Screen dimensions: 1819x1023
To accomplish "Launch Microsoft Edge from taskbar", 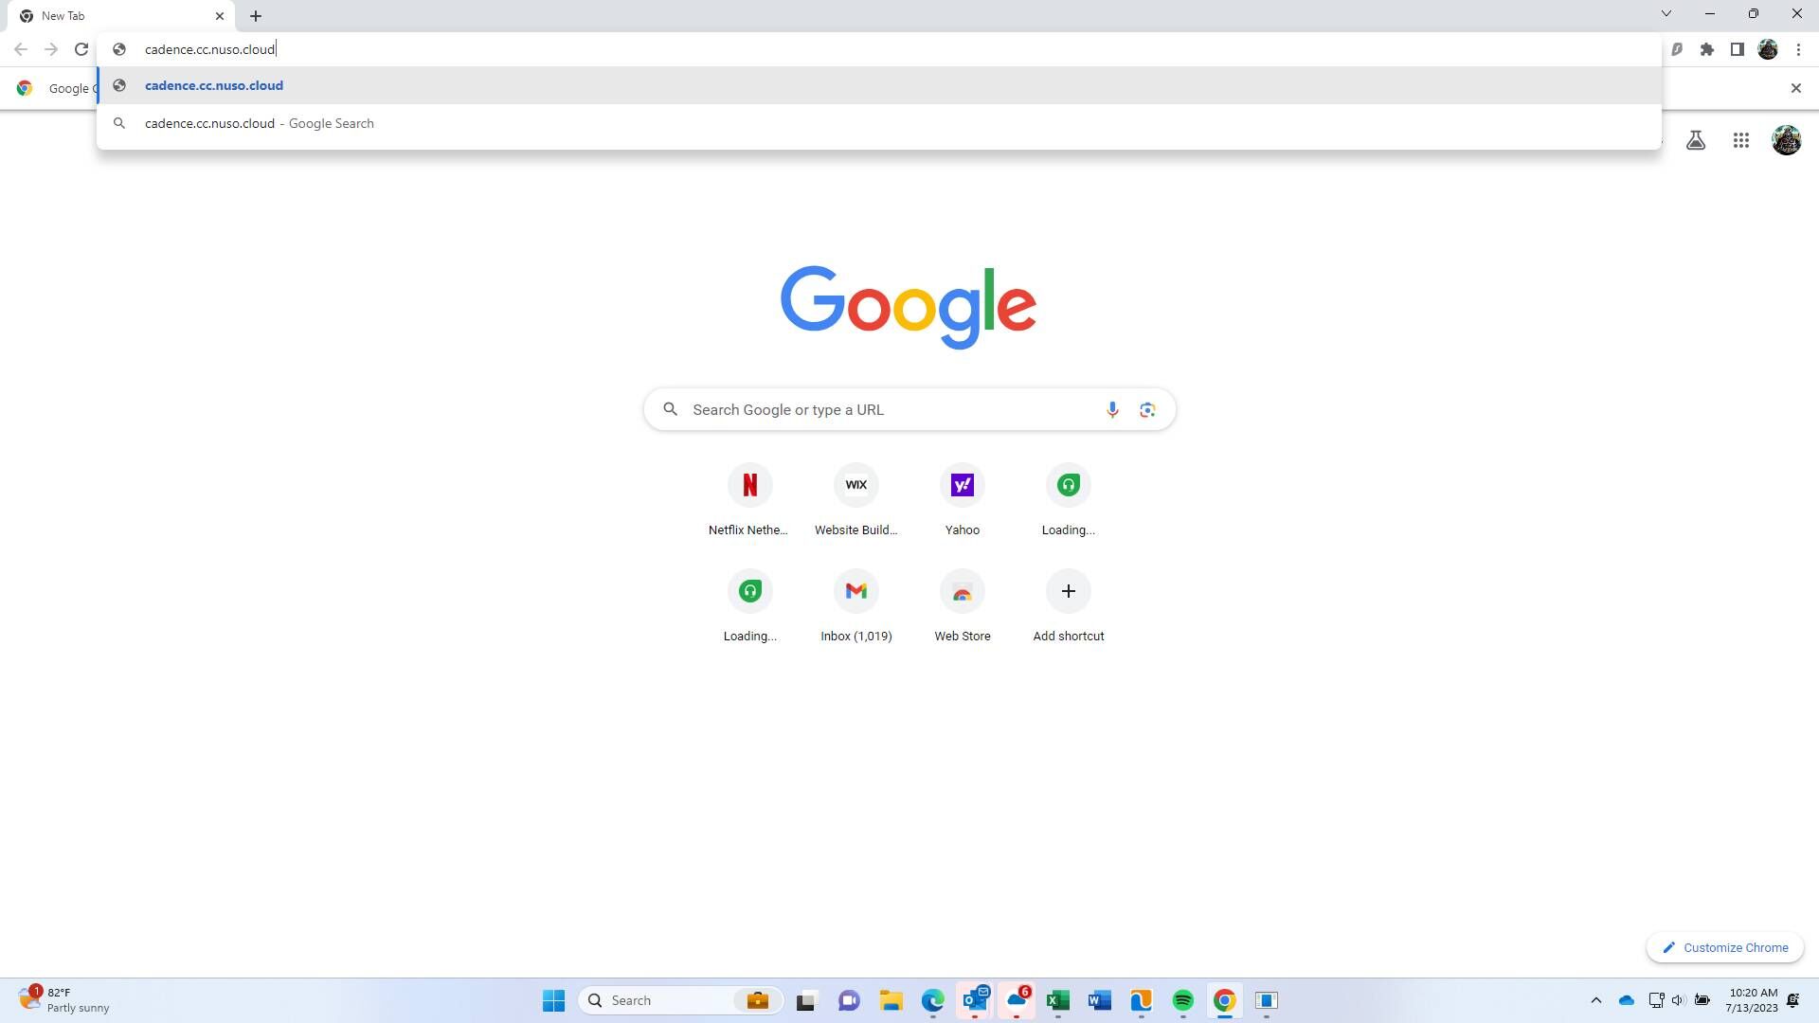I will point(932,1000).
